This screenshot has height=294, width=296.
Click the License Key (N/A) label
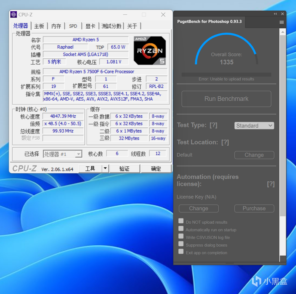point(197,197)
